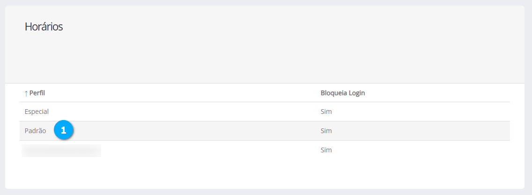Click Sim in the Especial row
532x195 pixels.
pyautogui.click(x=326, y=112)
